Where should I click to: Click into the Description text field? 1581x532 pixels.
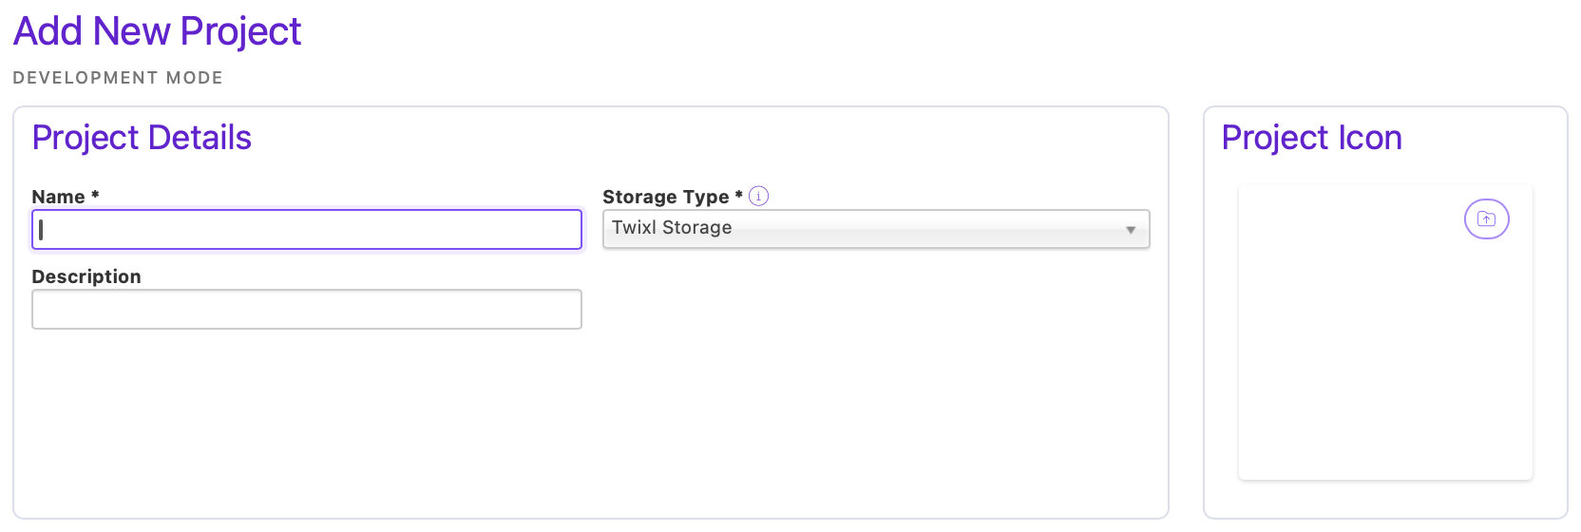(307, 310)
